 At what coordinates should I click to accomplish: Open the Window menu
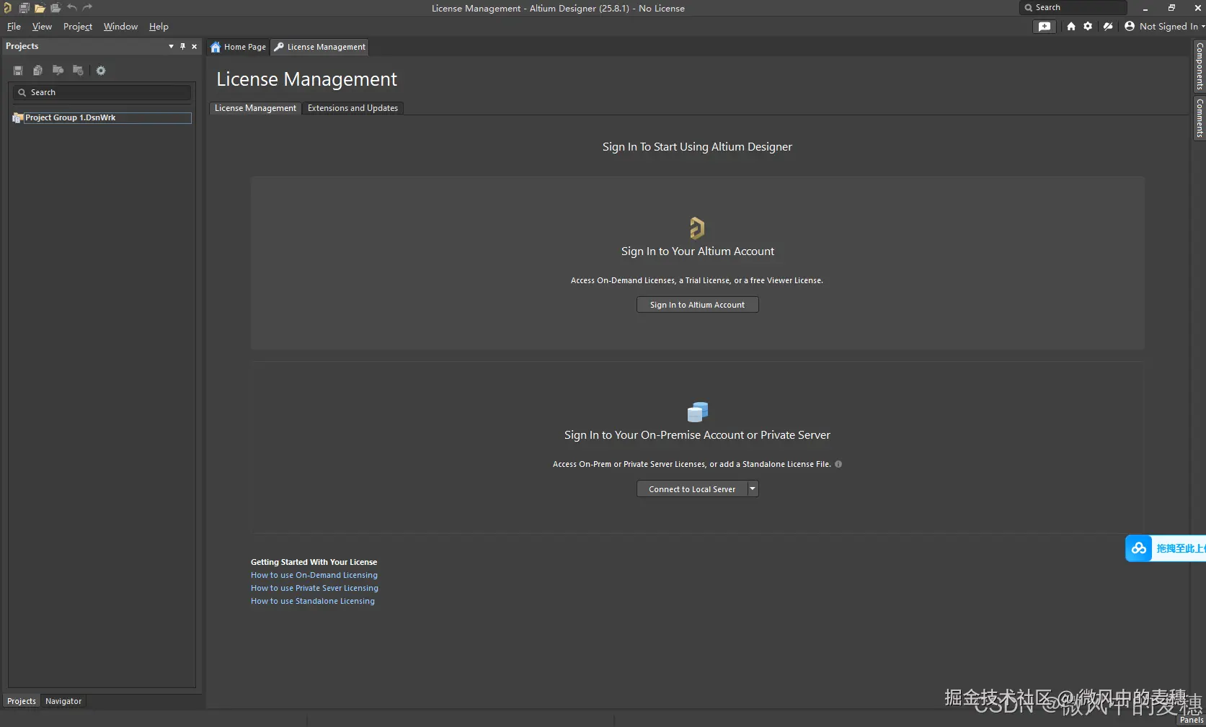click(x=120, y=27)
